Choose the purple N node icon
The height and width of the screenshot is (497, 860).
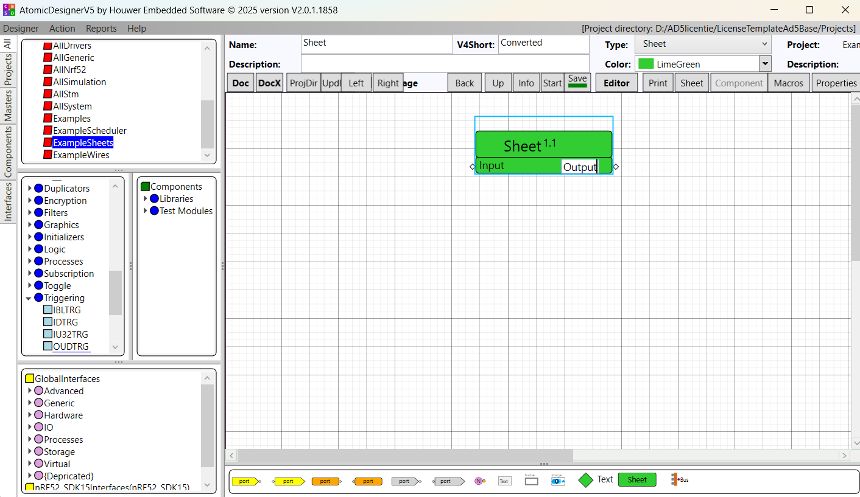click(479, 481)
